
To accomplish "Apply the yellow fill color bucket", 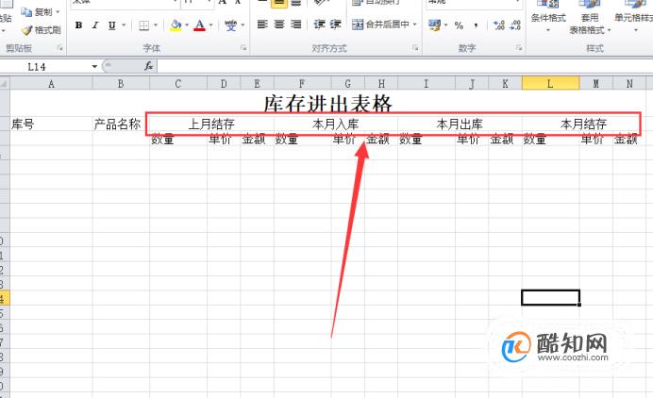I will (176, 25).
